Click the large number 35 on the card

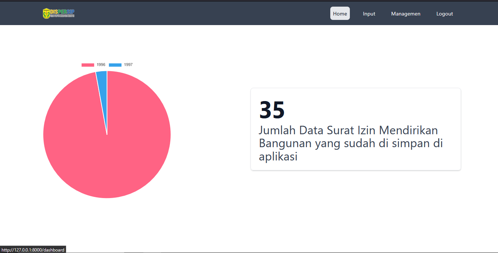tap(272, 110)
